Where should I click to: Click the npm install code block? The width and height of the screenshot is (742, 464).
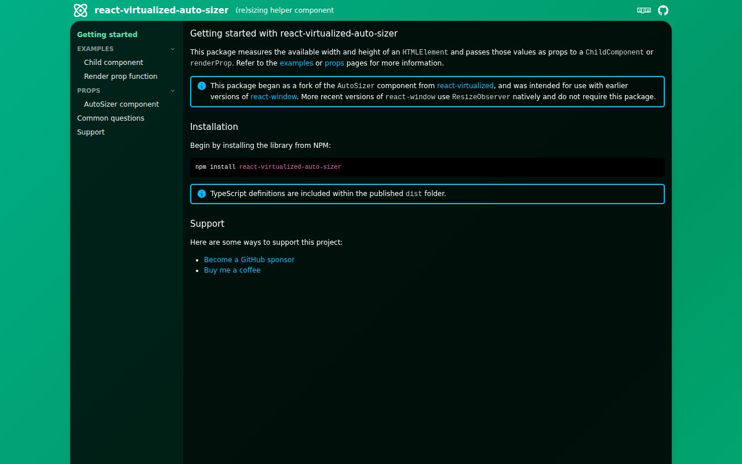427,167
